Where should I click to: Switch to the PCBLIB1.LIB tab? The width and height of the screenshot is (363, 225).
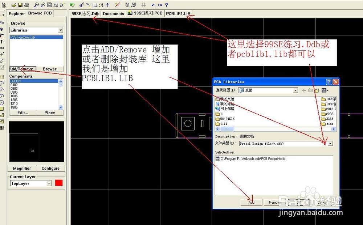pos(178,14)
